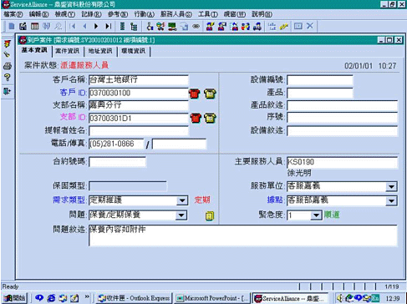Click red telephone icon beside 客戶 ID field
The image size is (407, 304).
(195, 94)
